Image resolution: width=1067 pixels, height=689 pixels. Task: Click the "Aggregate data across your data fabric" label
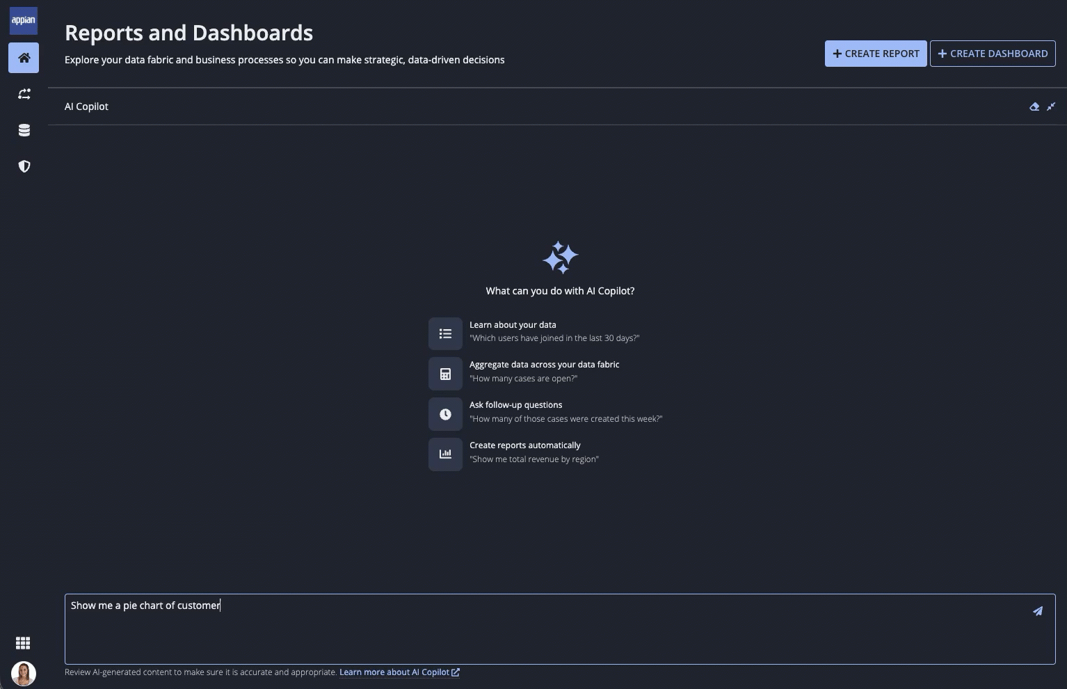tap(544, 365)
